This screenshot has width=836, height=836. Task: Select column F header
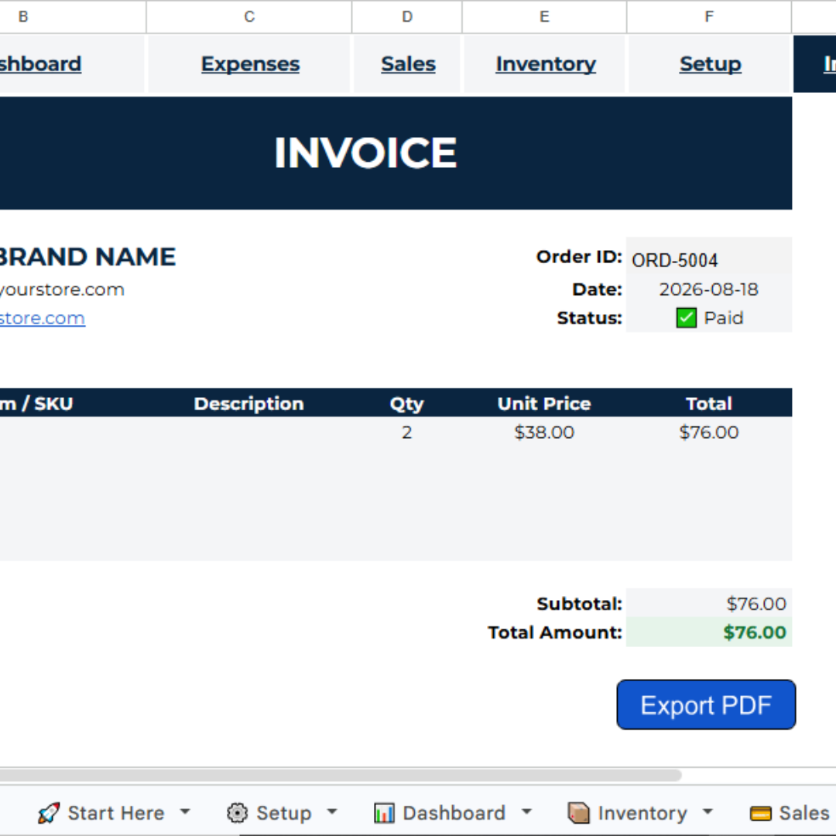pos(708,16)
